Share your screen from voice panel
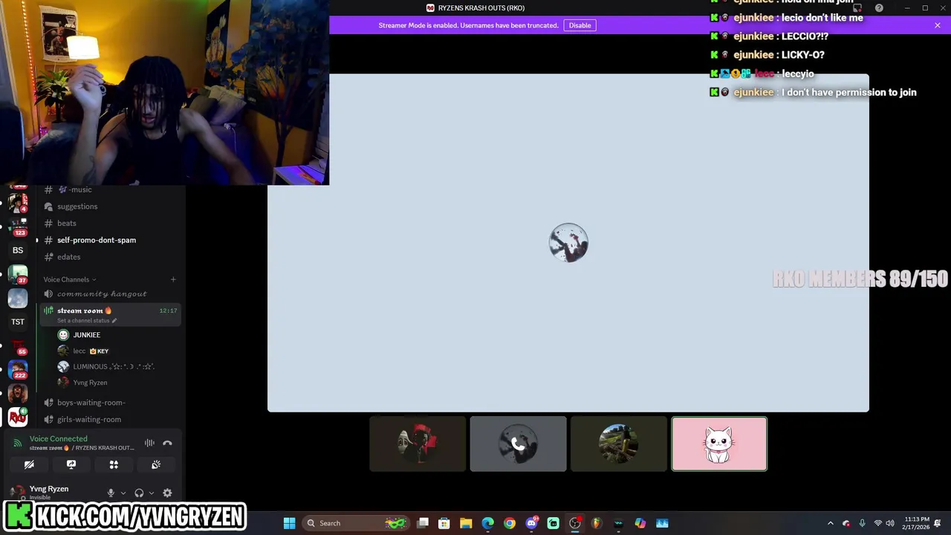This screenshot has height=535, width=951. [71, 464]
